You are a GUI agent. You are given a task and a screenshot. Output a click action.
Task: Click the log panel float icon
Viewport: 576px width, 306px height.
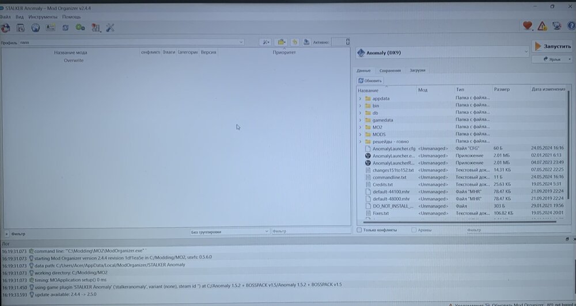pos(567,239)
